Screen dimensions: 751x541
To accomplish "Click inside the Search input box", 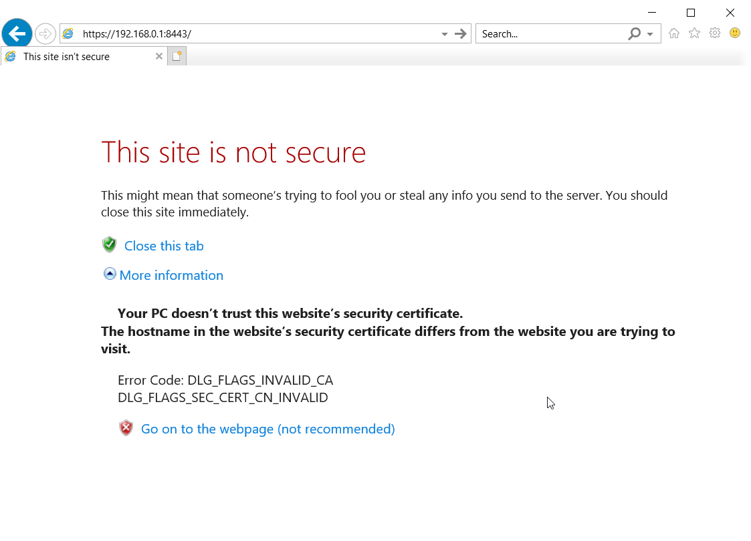I will [x=548, y=34].
